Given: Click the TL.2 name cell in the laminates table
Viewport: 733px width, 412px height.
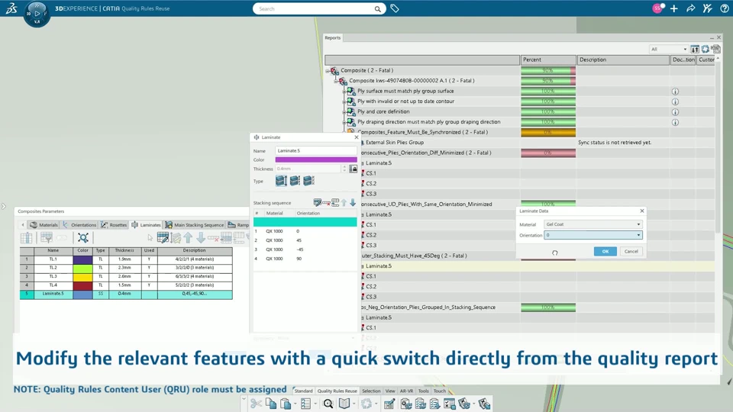Looking at the screenshot, I should tap(53, 268).
